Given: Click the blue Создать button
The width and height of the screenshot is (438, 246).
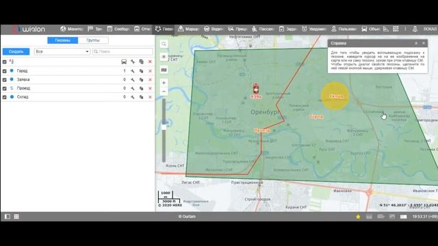Looking at the screenshot, I should point(16,52).
